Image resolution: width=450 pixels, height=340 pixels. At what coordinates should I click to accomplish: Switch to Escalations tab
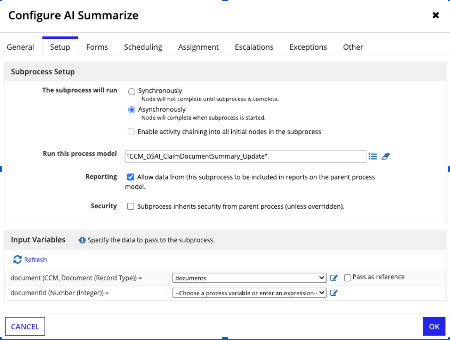click(254, 47)
